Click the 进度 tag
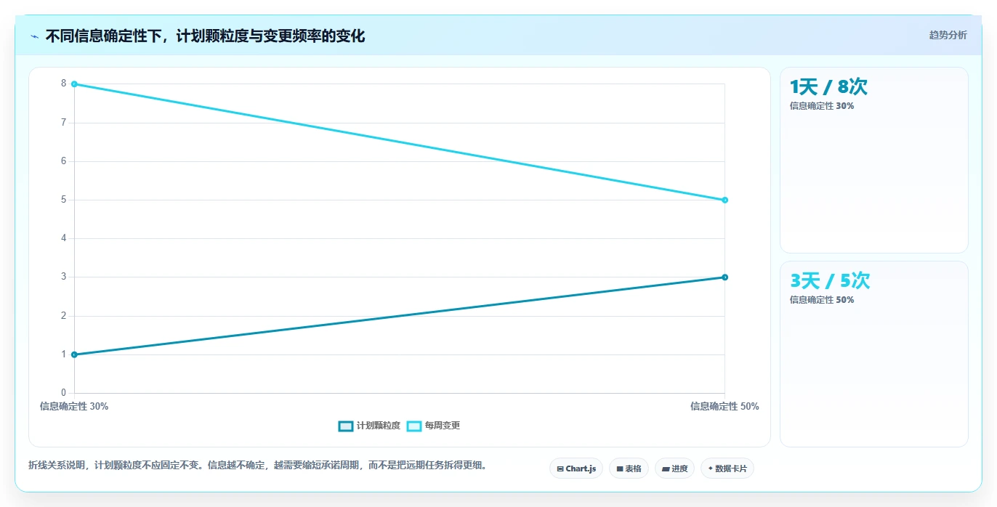The height and width of the screenshot is (507, 997). [x=674, y=469]
